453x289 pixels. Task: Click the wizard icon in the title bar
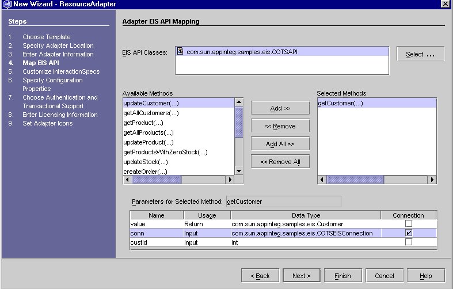[7, 4]
